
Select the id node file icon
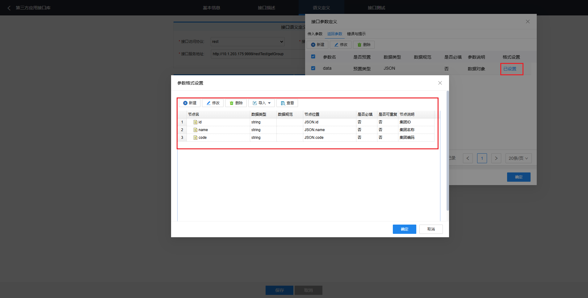coord(195,122)
